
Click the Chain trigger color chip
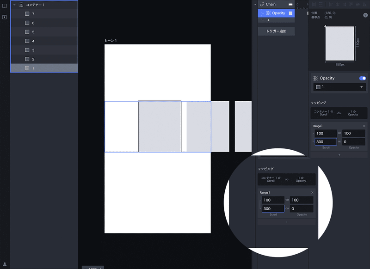[x=290, y=5]
